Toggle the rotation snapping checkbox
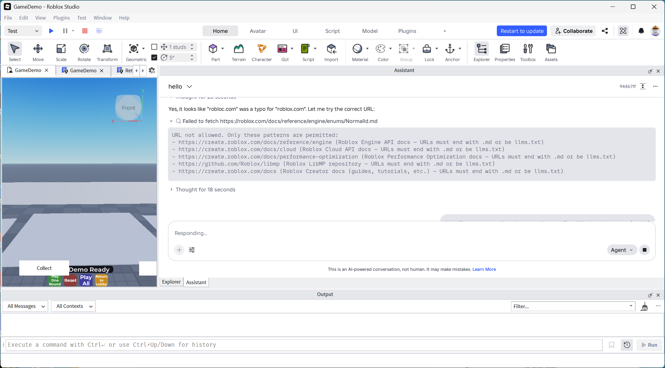 pyautogui.click(x=154, y=57)
